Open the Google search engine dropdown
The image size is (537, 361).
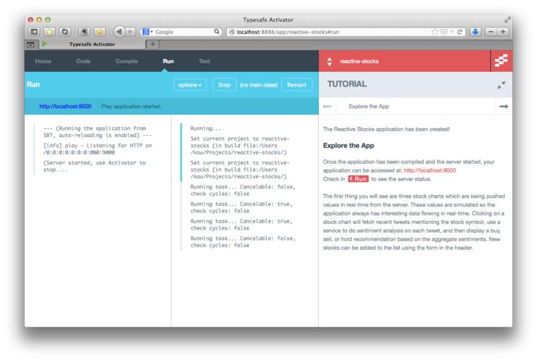click(148, 32)
